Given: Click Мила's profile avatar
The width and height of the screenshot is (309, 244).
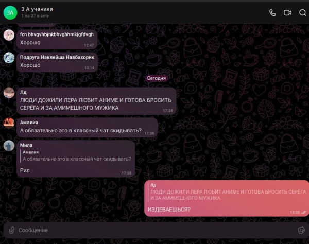Looking at the screenshot, I should [x=9, y=146].
